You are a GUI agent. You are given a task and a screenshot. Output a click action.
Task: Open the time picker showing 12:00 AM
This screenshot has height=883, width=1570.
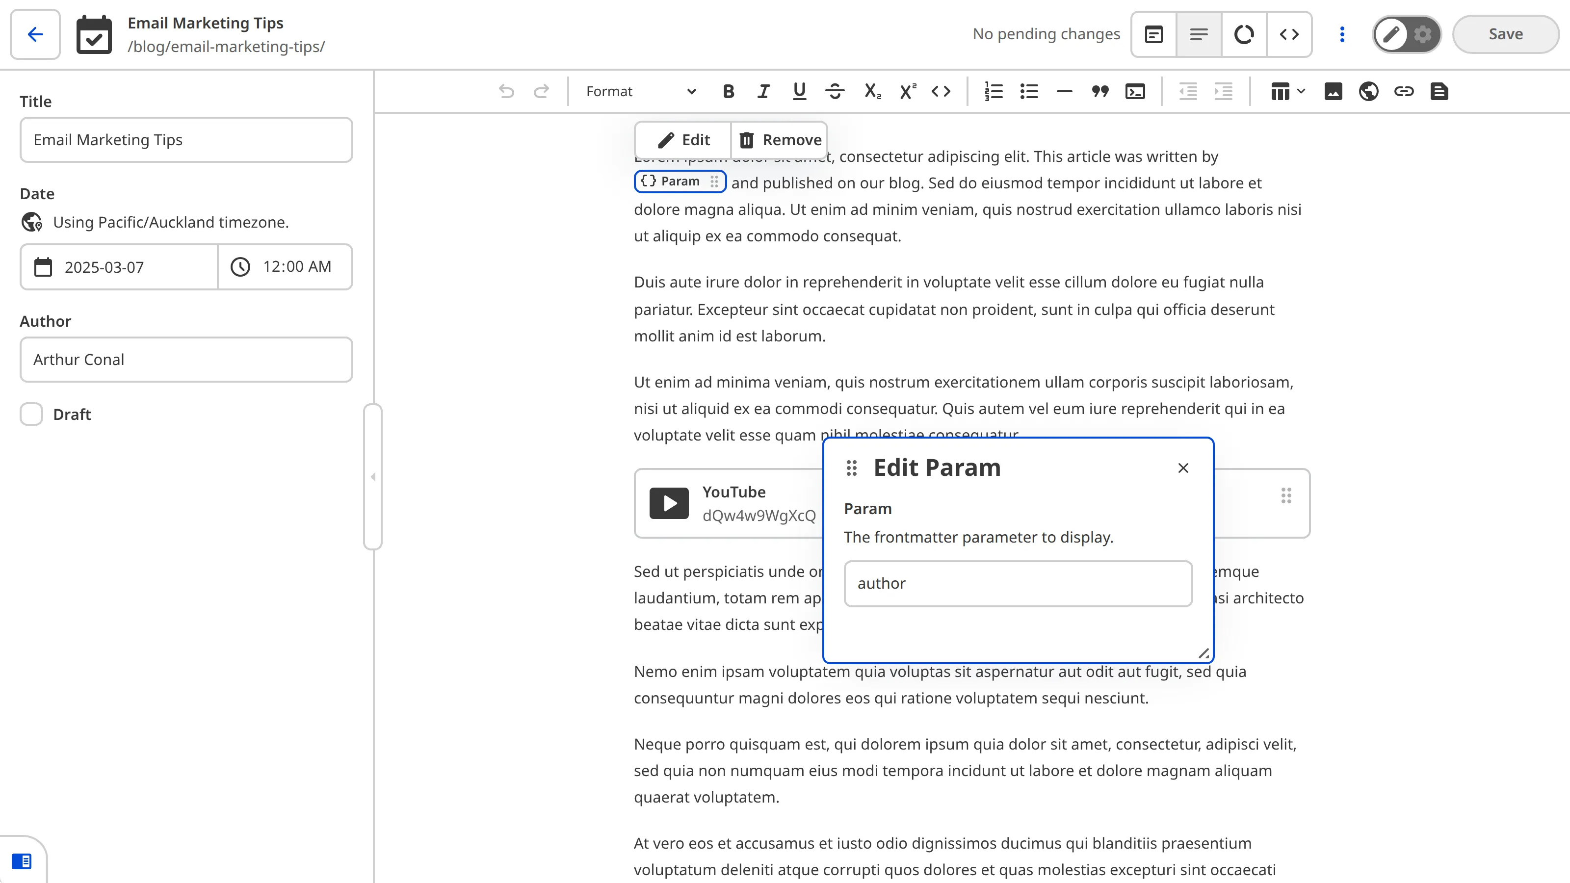coord(284,266)
